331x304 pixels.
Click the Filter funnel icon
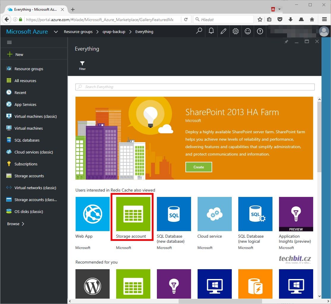[82, 63]
